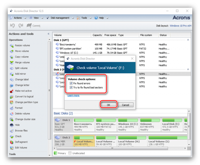Select the Move volume icon
This screenshot has height=165, width=200.
[x=11, y=51]
